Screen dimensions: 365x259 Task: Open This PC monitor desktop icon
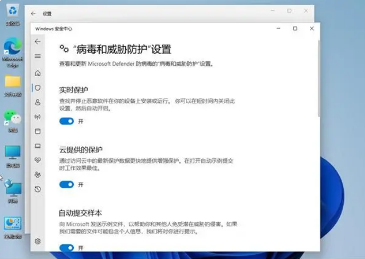(13, 156)
